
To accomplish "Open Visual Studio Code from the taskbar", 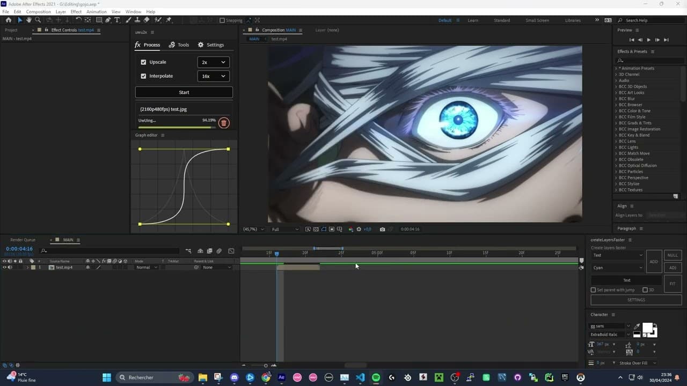I will coord(360,377).
